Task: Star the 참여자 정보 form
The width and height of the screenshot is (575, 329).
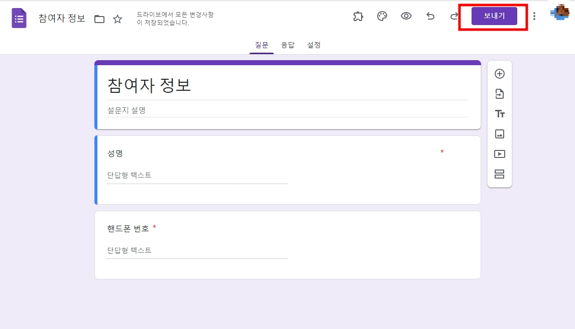Action: [x=117, y=19]
